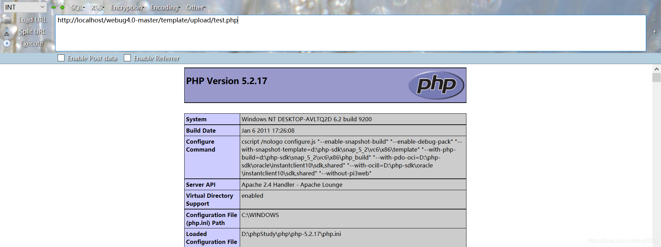Click the C:\WINDOWS value
This screenshot has height=247, width=661.
click(x=260, y=215)
